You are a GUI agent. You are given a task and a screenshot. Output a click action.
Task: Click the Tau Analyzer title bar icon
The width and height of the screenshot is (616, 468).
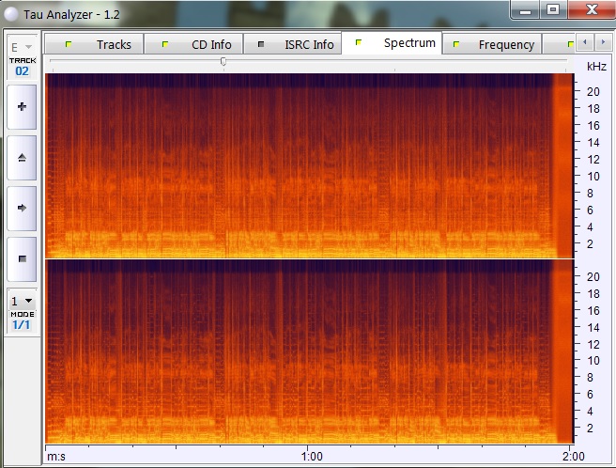[10, 15]
